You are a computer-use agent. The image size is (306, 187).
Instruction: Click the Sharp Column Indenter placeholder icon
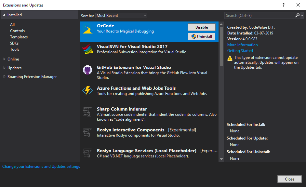click(87, 112)
